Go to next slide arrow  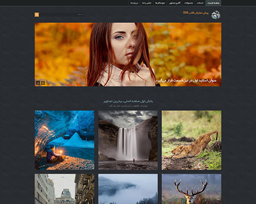point(43,83)
